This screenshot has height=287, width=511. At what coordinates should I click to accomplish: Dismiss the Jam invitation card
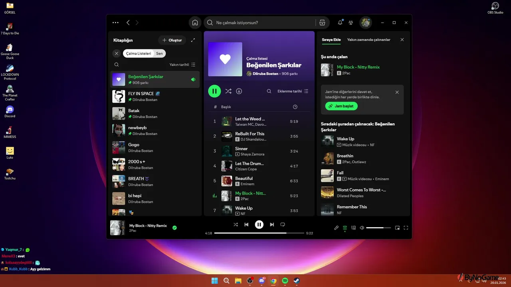[x=397, y=92]
